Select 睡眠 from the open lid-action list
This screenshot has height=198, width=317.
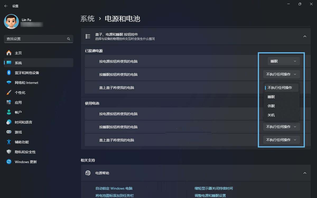click(271, 97)
